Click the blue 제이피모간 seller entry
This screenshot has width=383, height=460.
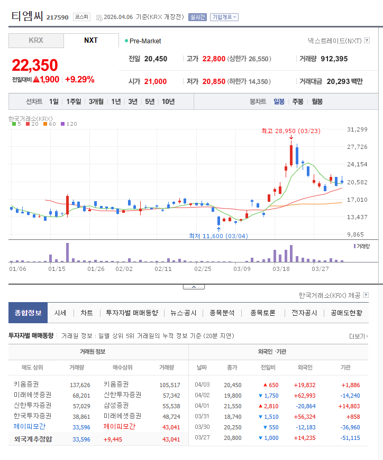30,426
